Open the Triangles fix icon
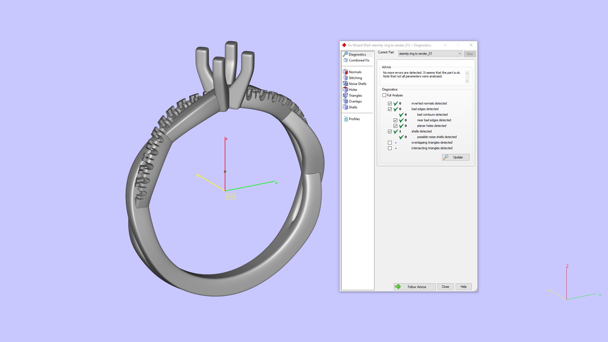Viewport: 608px width, 342px height. (x=346, y=95)
